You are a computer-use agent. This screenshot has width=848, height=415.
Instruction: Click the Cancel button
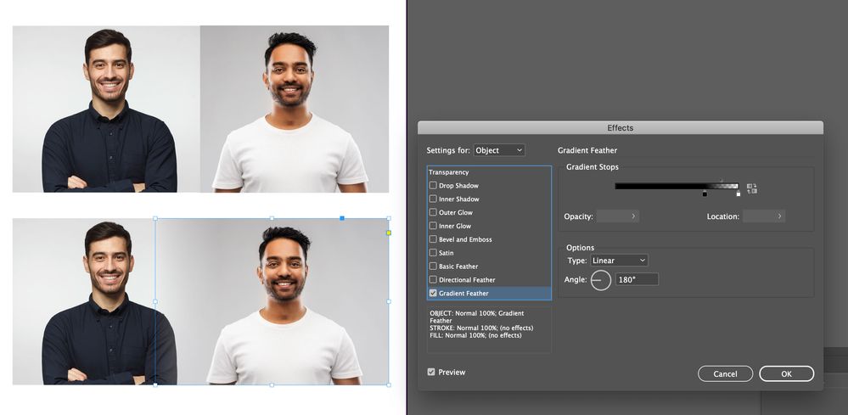[x=725, y=374]
